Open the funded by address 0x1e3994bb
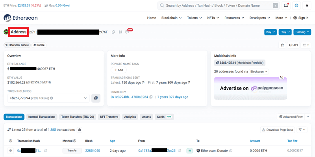Image resolution: width=315 pixels, height=157 pixels. point(130,97)
